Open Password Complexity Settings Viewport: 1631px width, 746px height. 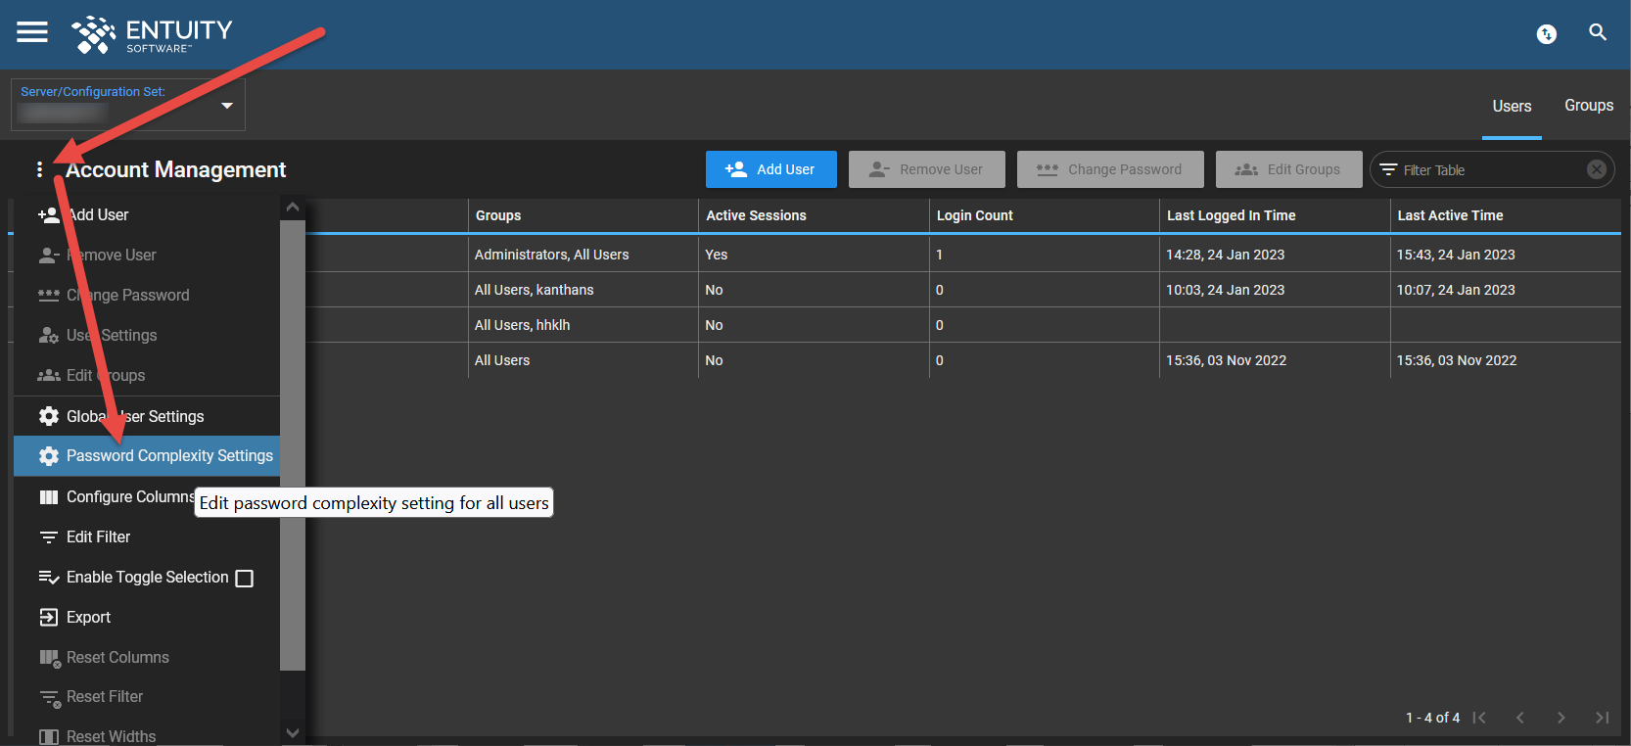coord(147,456)
